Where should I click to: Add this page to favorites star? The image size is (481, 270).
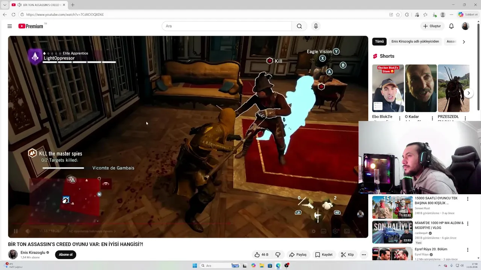point(398,15)
